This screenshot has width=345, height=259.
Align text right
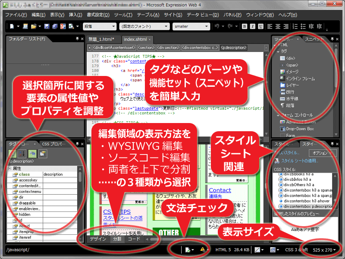[286, 26]
